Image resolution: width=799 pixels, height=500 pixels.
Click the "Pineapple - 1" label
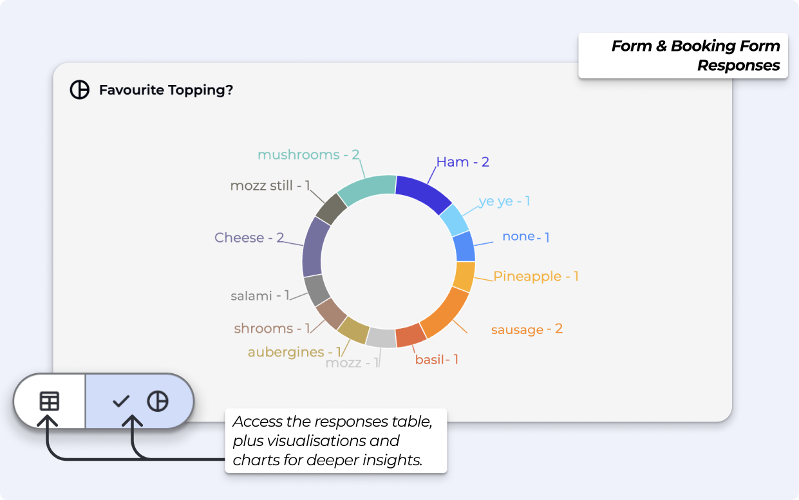coord(536,276)
